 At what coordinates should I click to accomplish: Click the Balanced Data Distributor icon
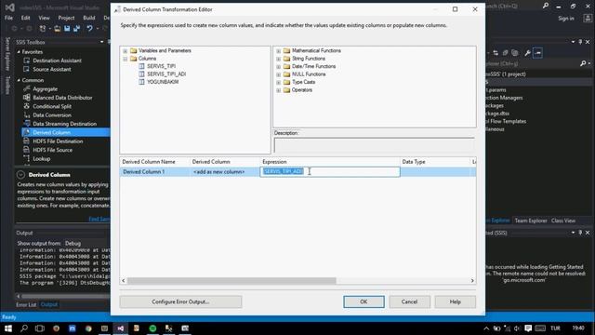click(27, 98)
